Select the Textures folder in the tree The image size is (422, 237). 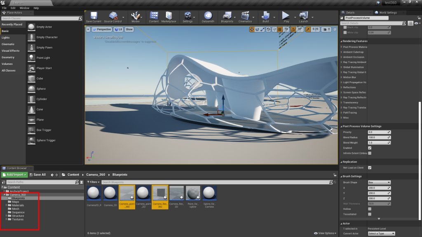[x=18, y=219]
